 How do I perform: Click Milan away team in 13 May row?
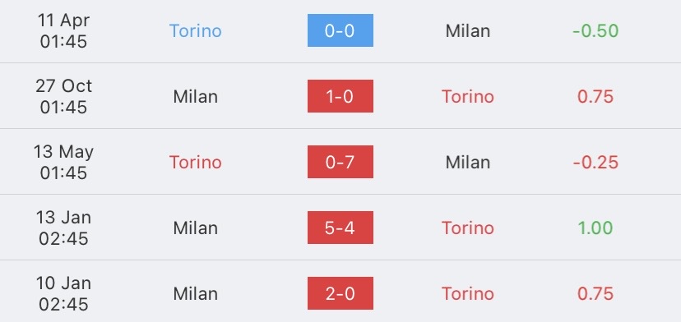point(468,163)
